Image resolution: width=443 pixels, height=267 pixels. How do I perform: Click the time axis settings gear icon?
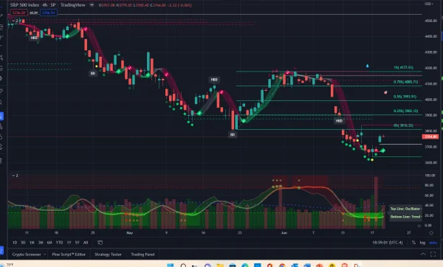pyautogui.click(x=431, y=233)
